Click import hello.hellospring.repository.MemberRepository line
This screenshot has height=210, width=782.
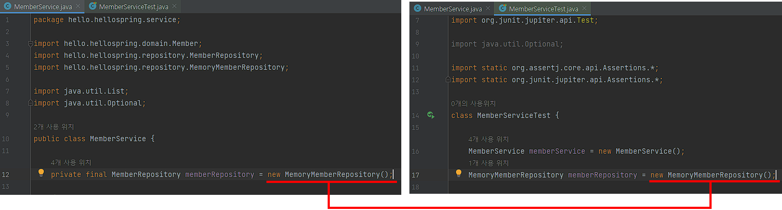(148, 55)
